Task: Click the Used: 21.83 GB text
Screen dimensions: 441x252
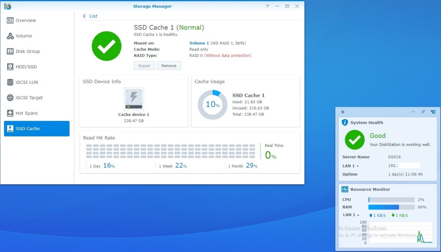Action: (247, 102)
